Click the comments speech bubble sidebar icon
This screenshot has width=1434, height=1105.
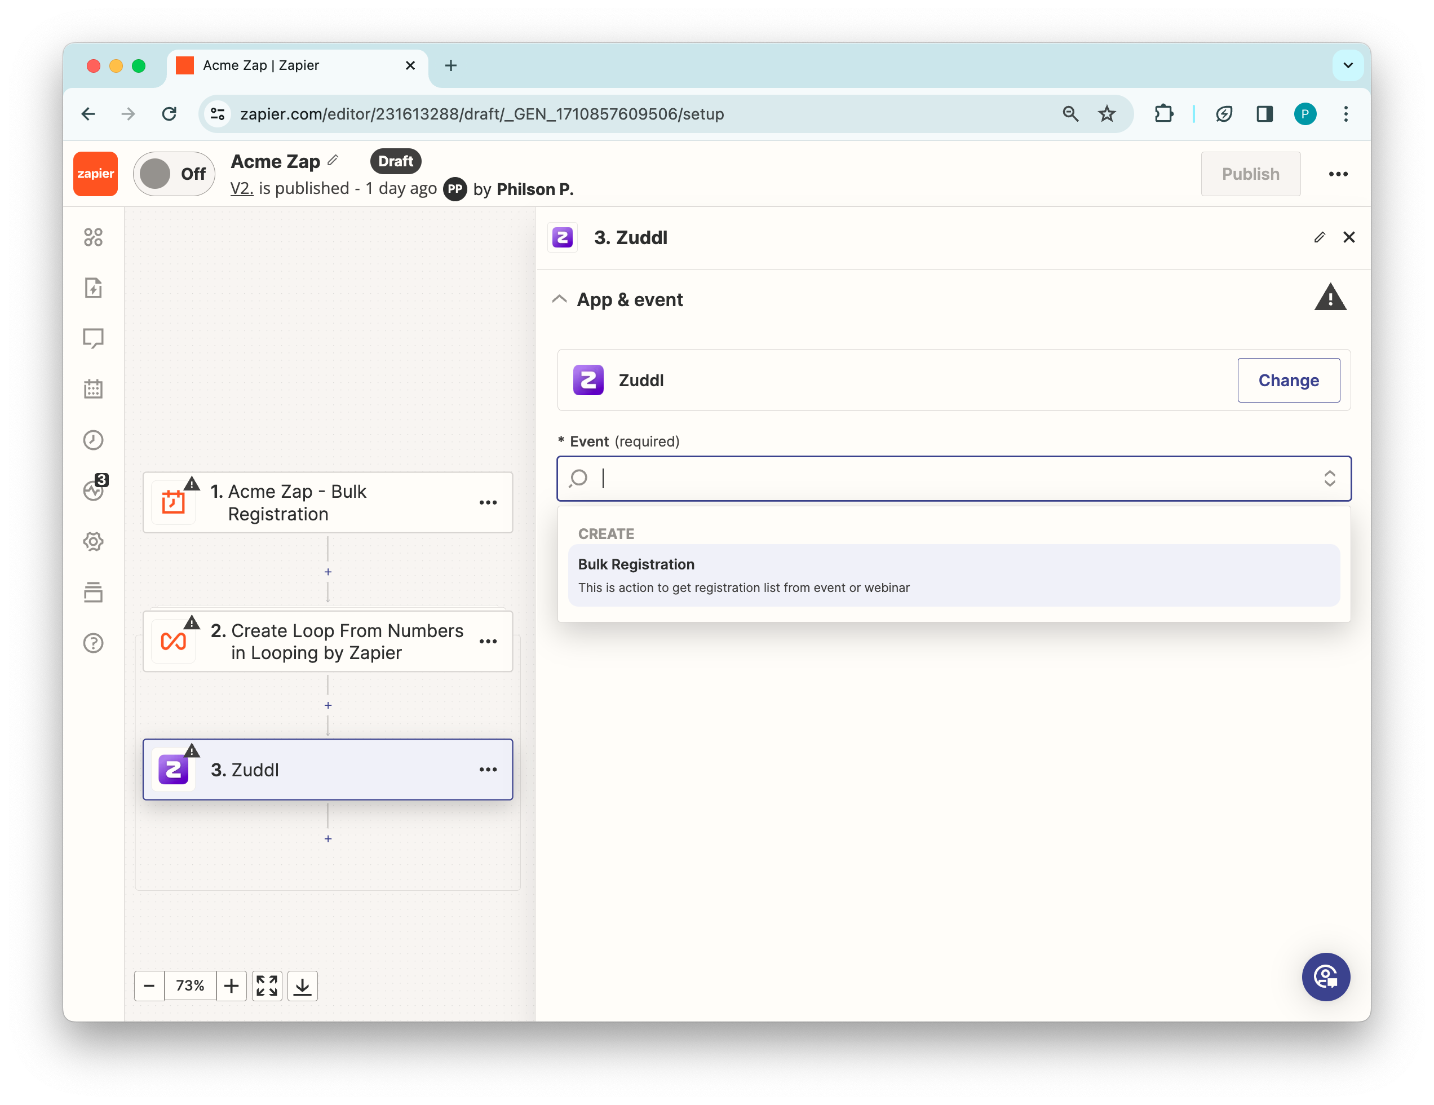click(93, 338)
